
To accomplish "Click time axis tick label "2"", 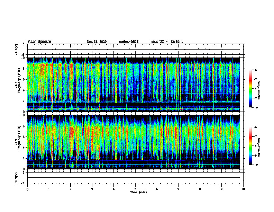I will pos(71,189).
